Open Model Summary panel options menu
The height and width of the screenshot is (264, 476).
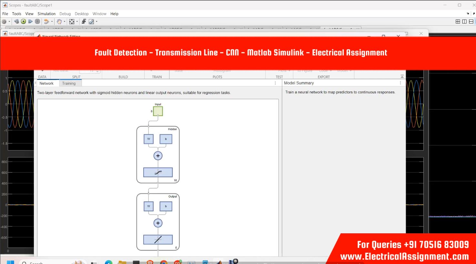click(x=400, y=83)
